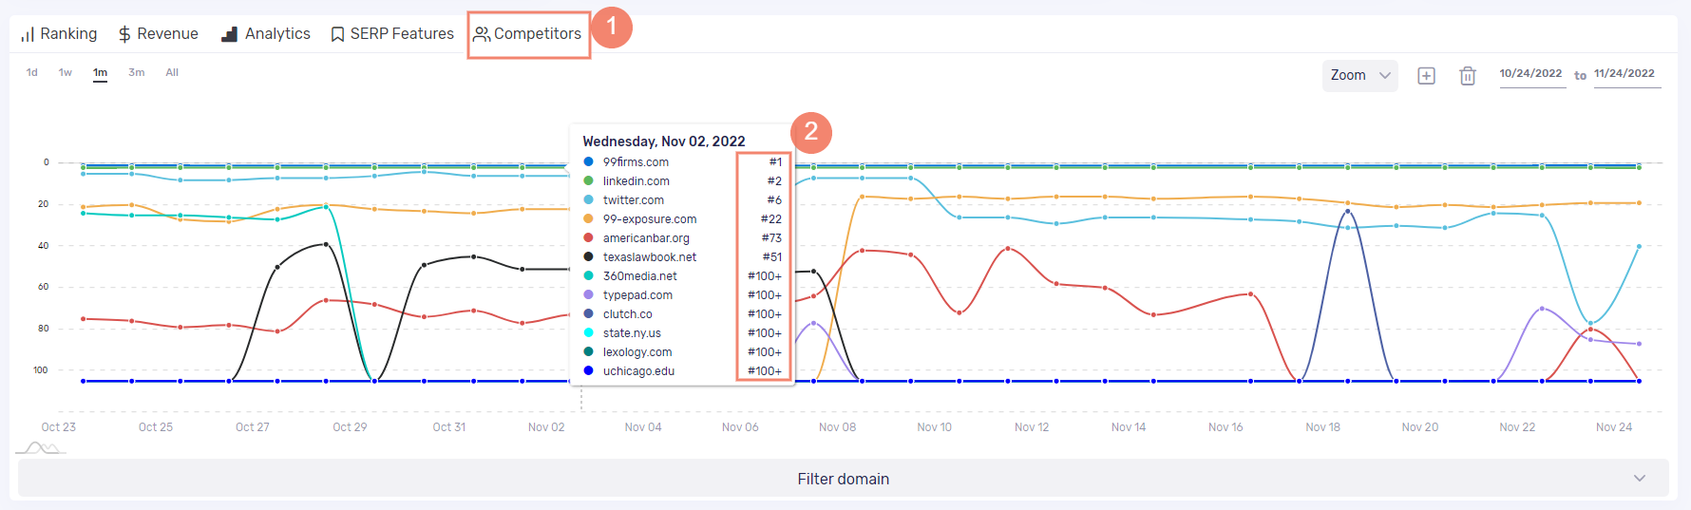Image resolution: width=1691 pixels, height=510 pixels.
Task: Click the mini line chart icon below the graph
Action: point(41,447)
